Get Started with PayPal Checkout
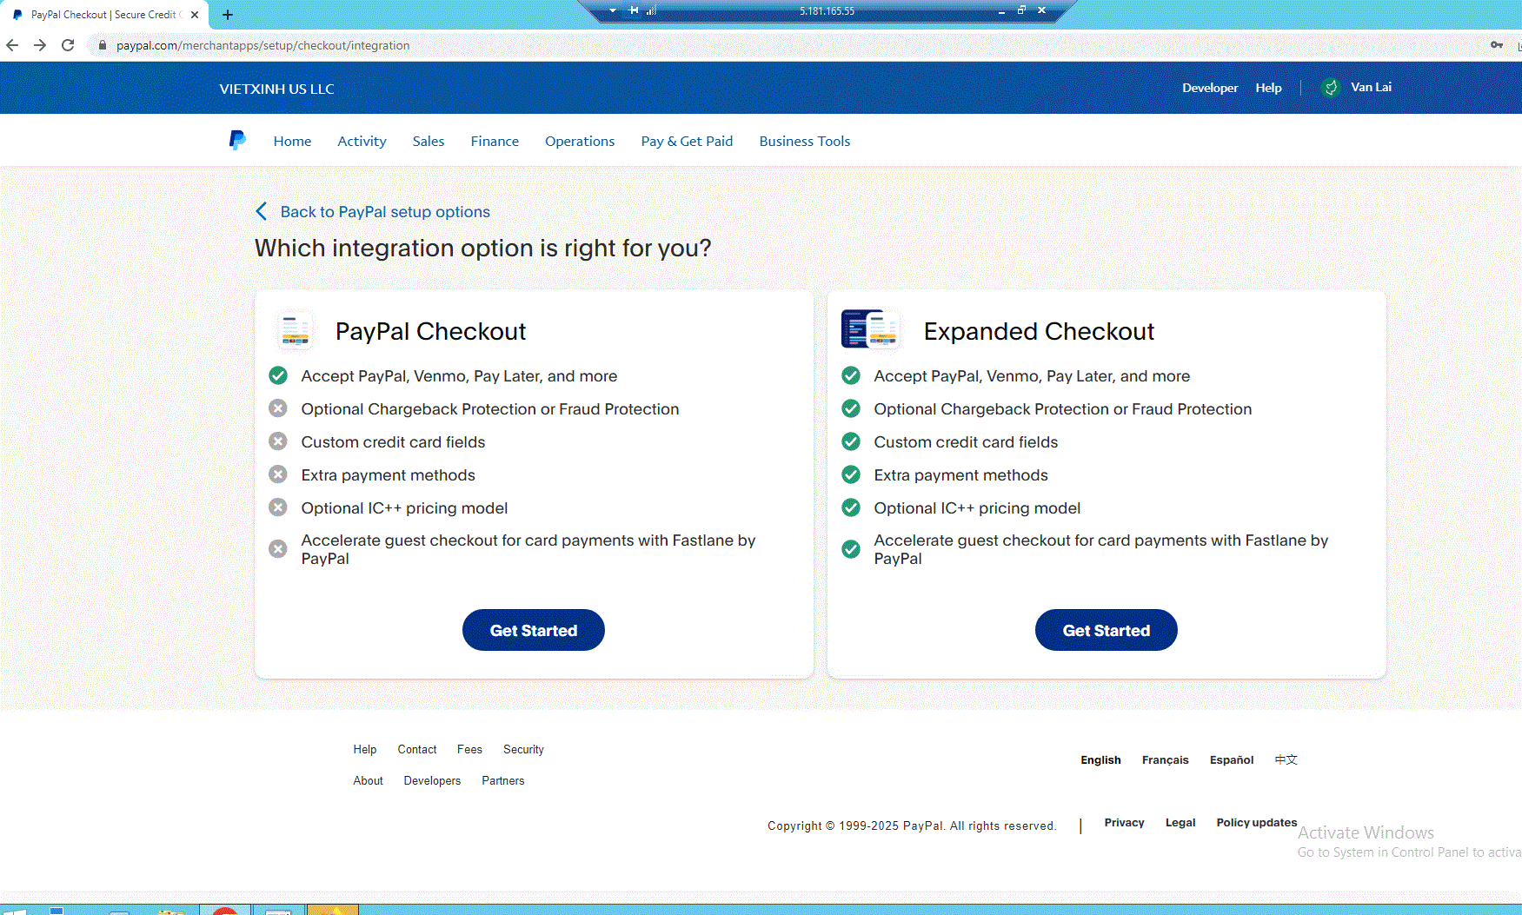Screen dimensions: 1522x915 coord(534,630)
